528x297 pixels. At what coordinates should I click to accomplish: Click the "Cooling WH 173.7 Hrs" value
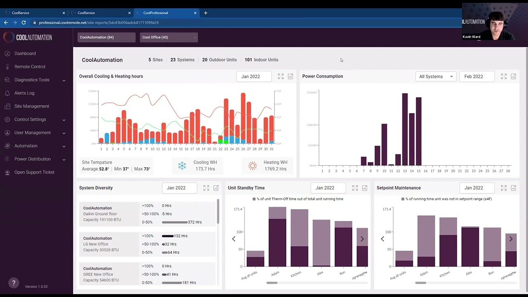205,165
